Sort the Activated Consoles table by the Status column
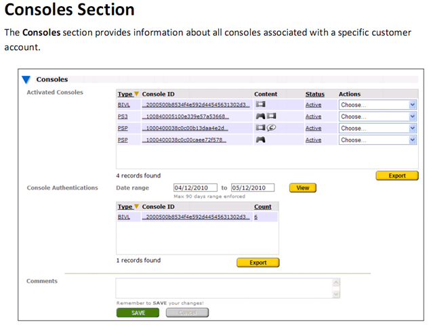 coord(314,94)
